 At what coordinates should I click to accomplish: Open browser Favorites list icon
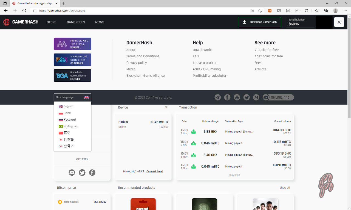tap(317, 11)
